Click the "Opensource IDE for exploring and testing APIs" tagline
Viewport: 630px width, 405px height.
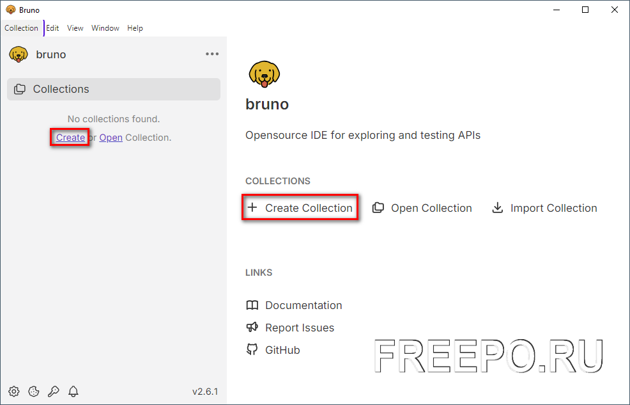point(363,135)
